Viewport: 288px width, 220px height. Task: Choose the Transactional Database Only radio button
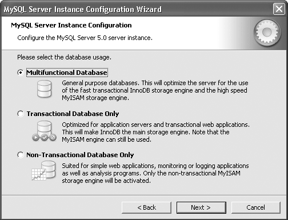[20, 114]
